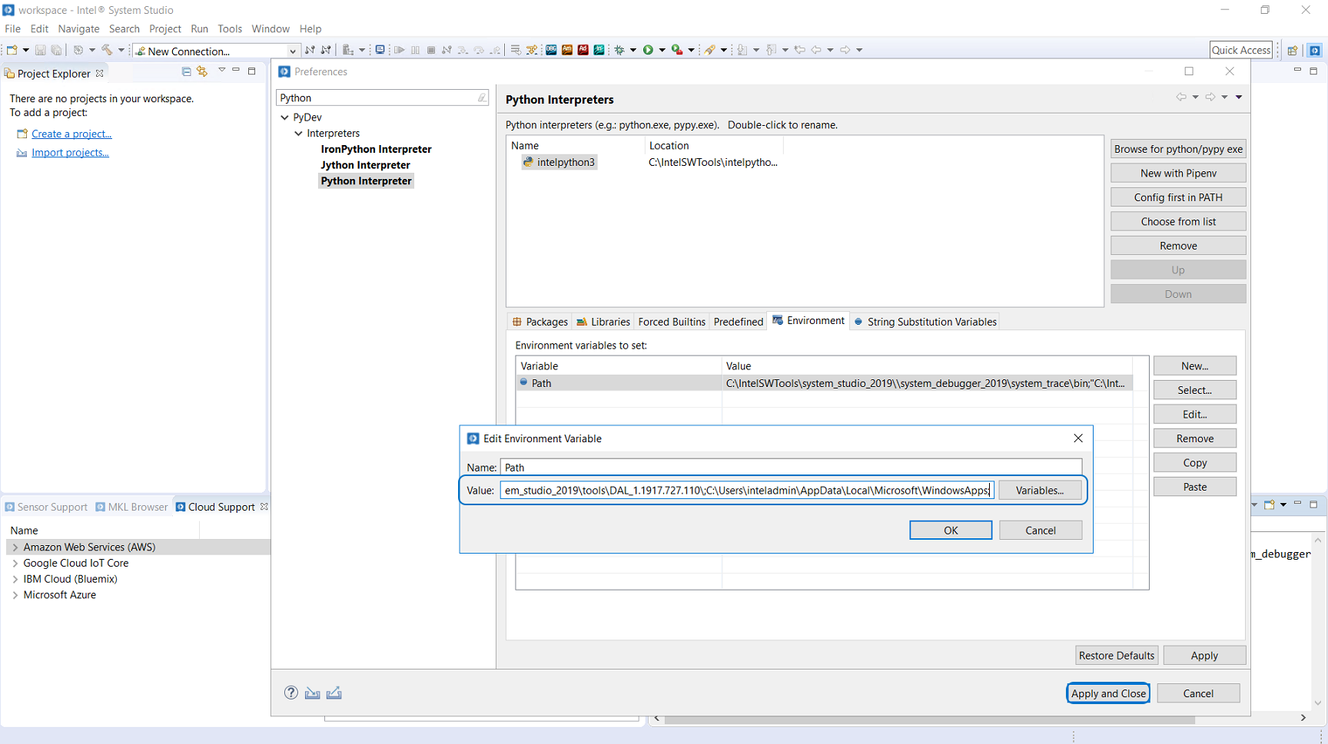Switch to the Packages tab

540,322
